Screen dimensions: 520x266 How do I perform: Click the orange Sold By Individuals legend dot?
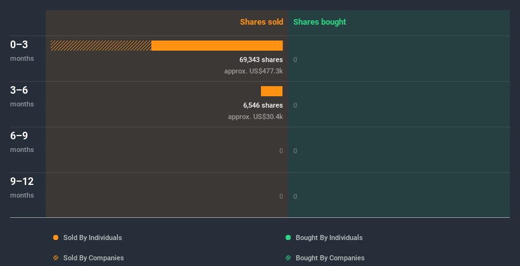click(x=56, y=237)
